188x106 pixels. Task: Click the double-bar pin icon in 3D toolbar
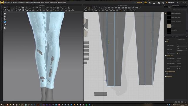[x=58, y=8]
